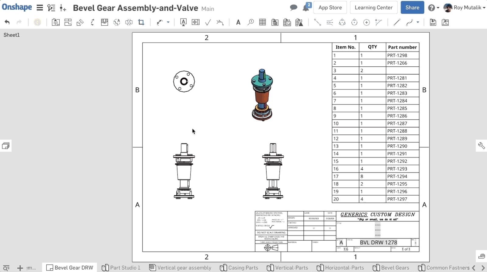Screen dimensions: 487x272
Task: Choose the Crop view tool
Action: coord(141,22)
